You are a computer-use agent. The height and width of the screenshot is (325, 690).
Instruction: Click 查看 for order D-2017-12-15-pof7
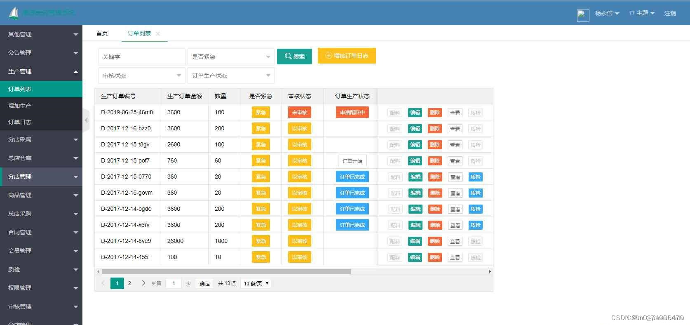point(455,161)
